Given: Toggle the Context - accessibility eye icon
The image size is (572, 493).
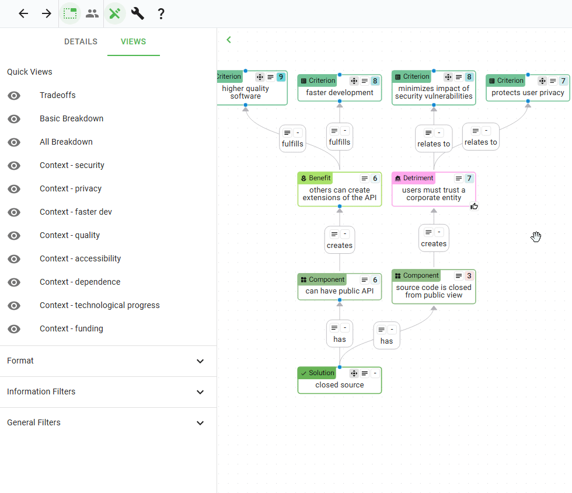Looking at the screenshot, I should pos(14,259).
